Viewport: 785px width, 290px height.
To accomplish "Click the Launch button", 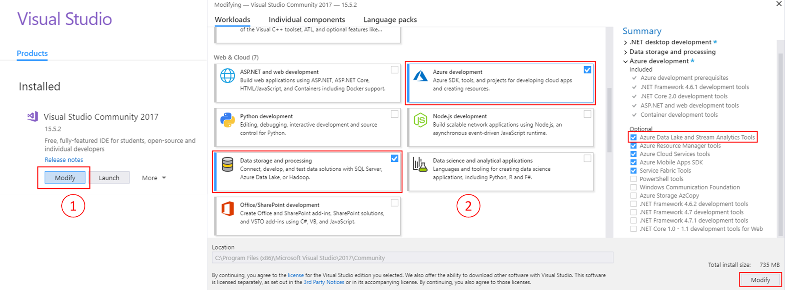I will (109, 178).
